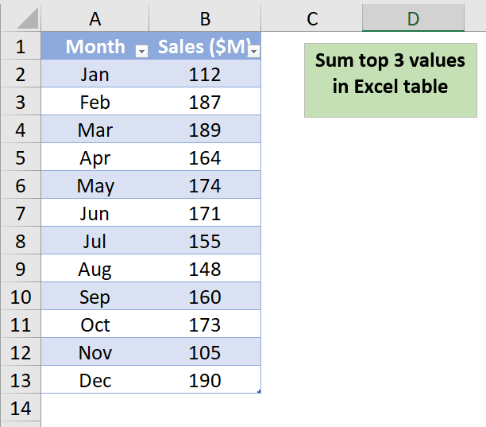Open the Sales ($M) filter dropdown
The height and width of the screenshot is (427, 486).
253,52
